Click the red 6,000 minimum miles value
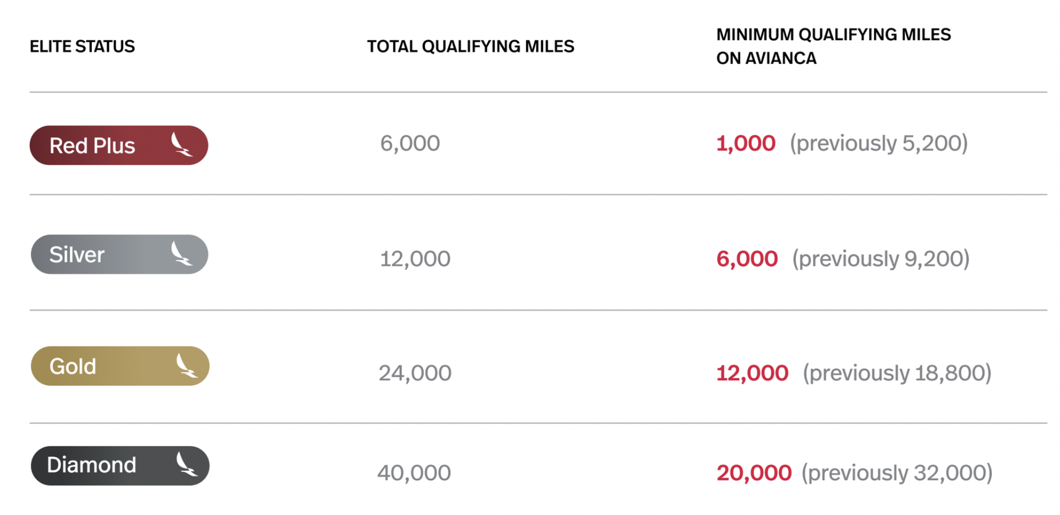This screenshot has height=515, width=1060. tap(747, 259)
